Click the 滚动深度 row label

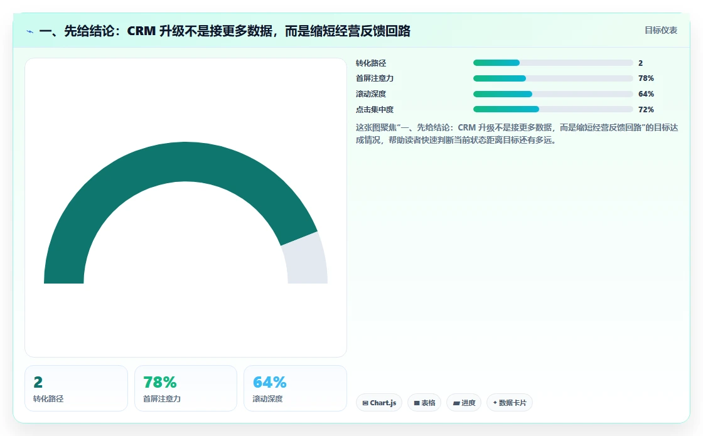(x=371, y=94)
